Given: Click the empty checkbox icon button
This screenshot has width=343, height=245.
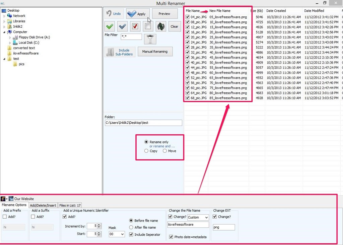Looking at the screenshot, I should (x=148, y=26).
